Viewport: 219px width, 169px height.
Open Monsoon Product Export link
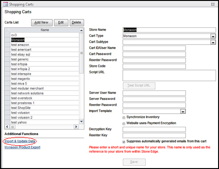click(22, 147)
